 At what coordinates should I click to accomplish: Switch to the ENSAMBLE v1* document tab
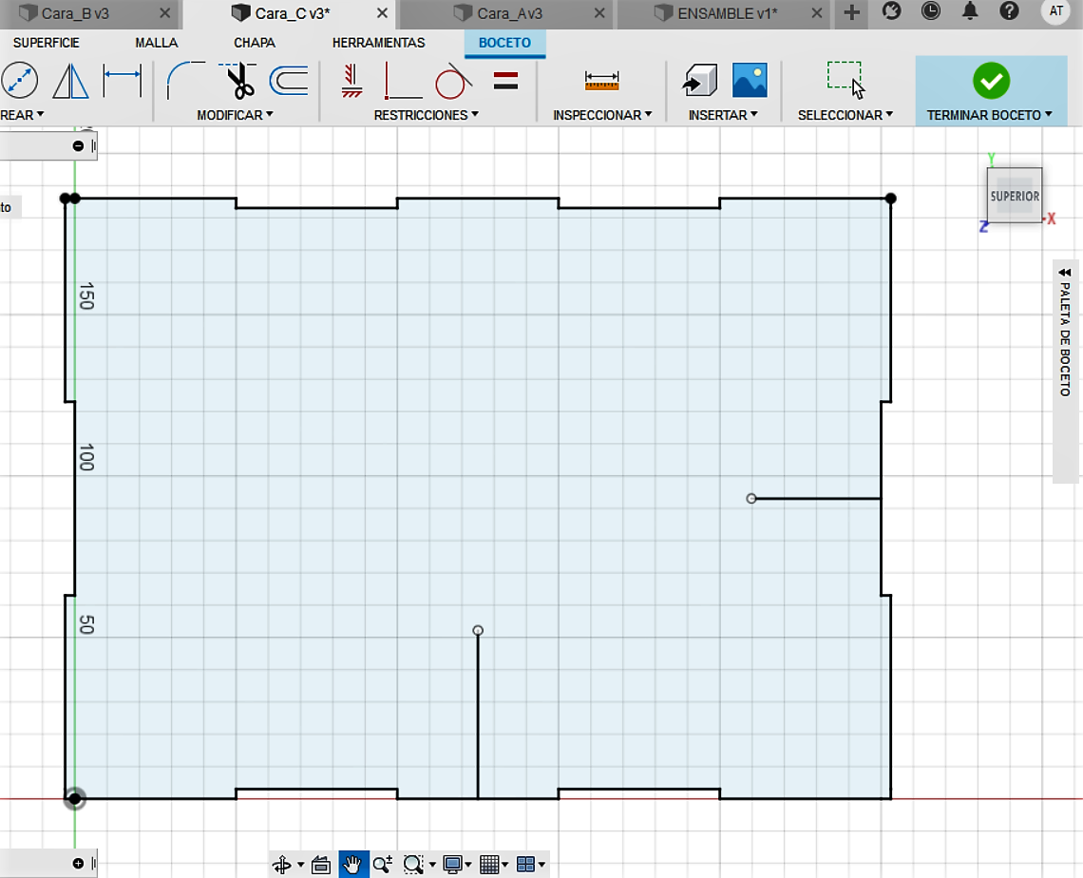(727, 13)
